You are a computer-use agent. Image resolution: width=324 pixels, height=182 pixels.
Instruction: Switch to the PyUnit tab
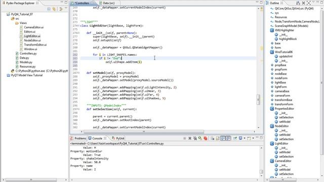118,138
